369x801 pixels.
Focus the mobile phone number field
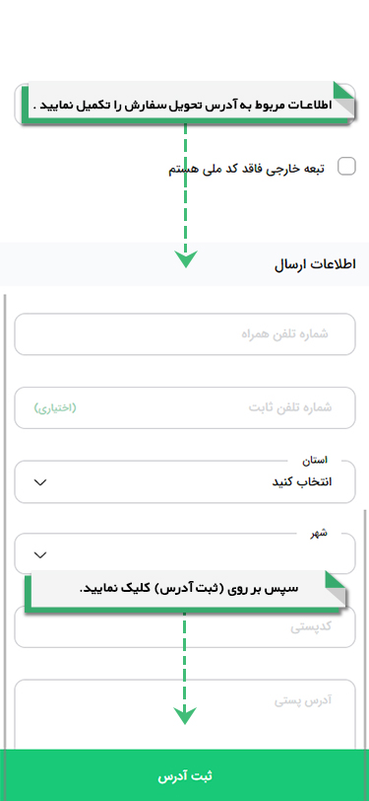click(185, 334)
